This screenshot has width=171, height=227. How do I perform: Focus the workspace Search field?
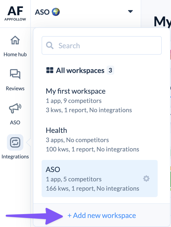click(102, 45)
